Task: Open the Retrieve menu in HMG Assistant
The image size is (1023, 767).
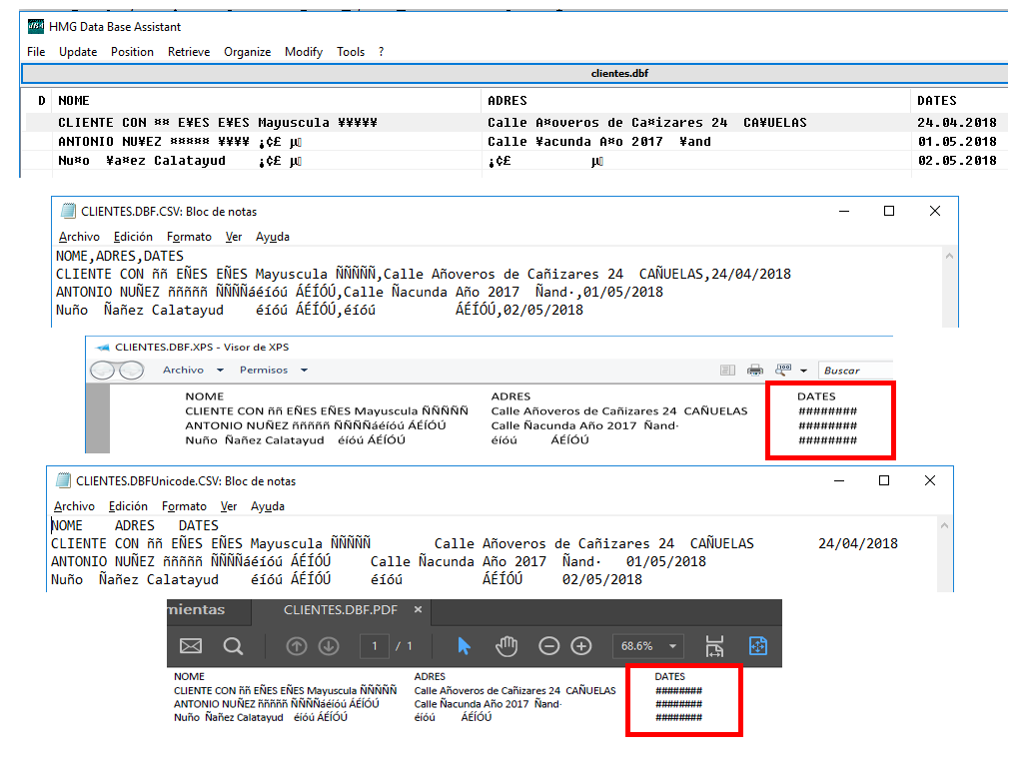Action: 189,52
